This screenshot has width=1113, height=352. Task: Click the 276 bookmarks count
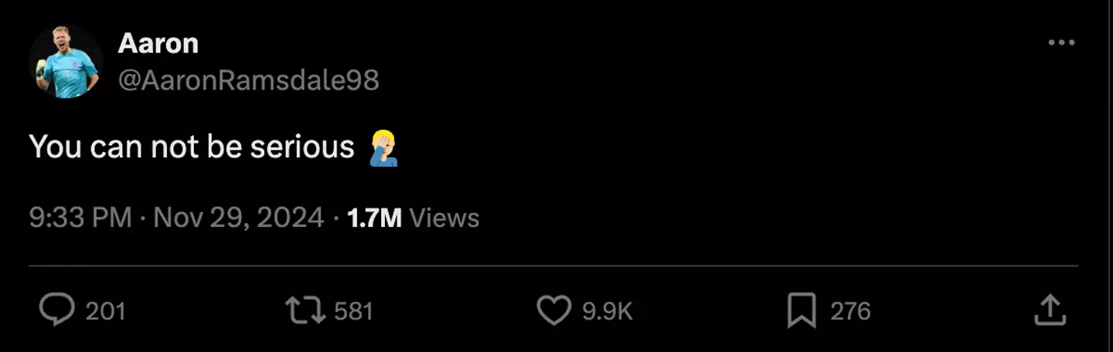coord(850,311)
